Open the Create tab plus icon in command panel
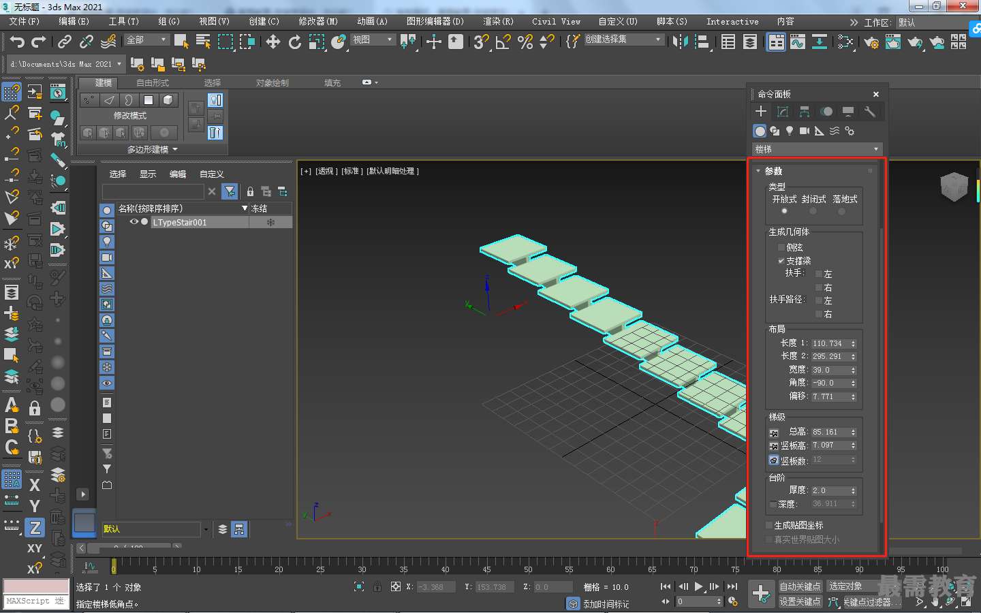This screenshot has width=981, height=613. [x=761, y=112]
